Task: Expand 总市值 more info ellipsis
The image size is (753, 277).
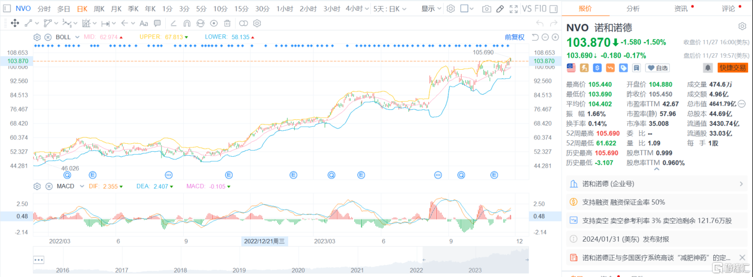Action: (742, 103)
